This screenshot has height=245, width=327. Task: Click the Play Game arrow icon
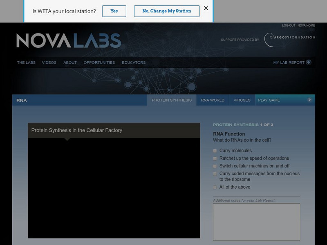[x=309, y=100]
